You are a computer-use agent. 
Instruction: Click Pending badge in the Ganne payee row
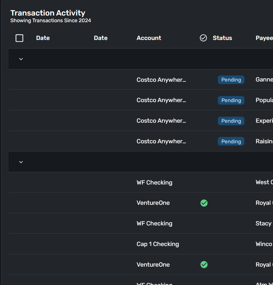click(231, 80)
